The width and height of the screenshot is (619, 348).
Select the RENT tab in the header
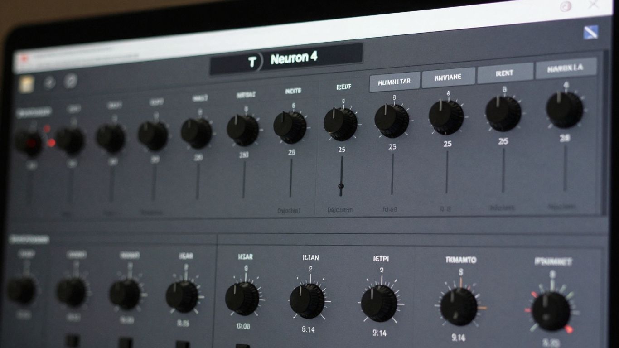pyautogui.click(x=504, y=73)
